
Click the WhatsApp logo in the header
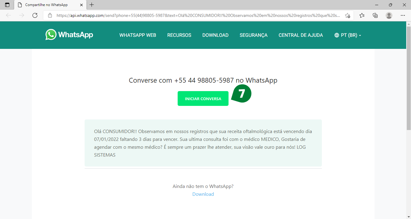pos(69,35)
